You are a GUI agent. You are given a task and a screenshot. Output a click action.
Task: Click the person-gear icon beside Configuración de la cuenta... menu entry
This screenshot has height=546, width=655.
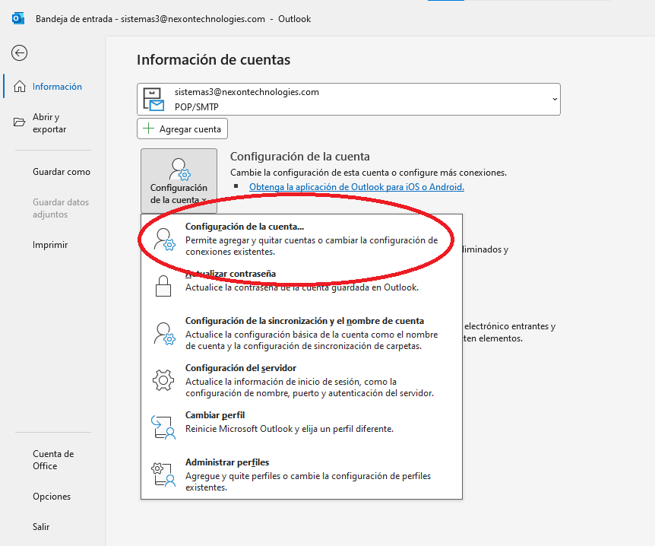click(x=165, y=239)
